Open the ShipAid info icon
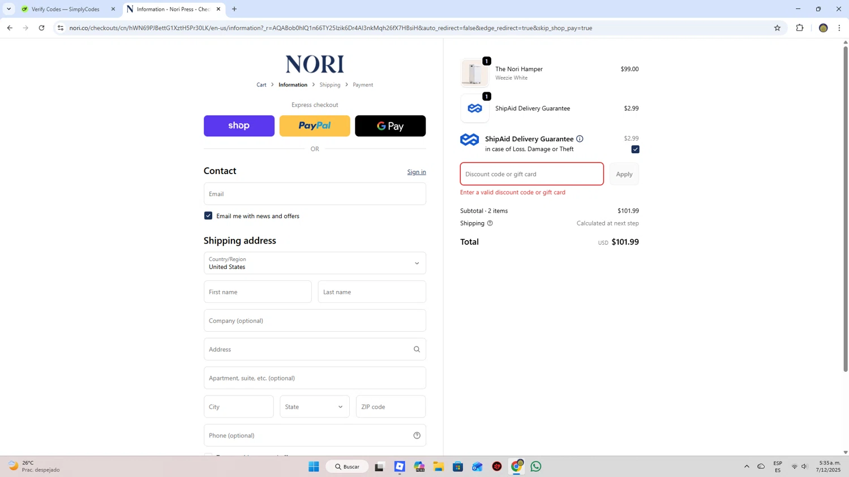 click(580, 139)
